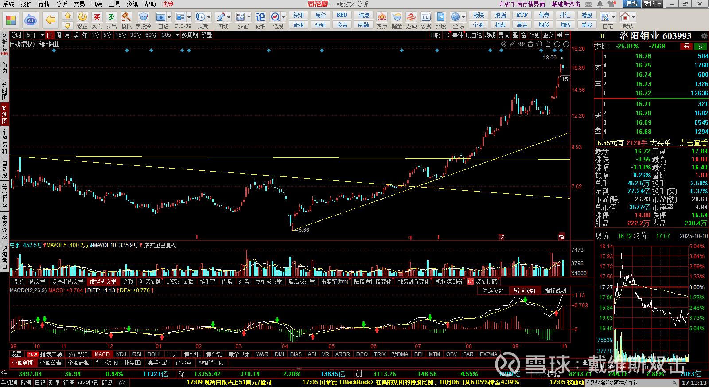Toggle 预测 forecast display on chart bar

point(534,35)
